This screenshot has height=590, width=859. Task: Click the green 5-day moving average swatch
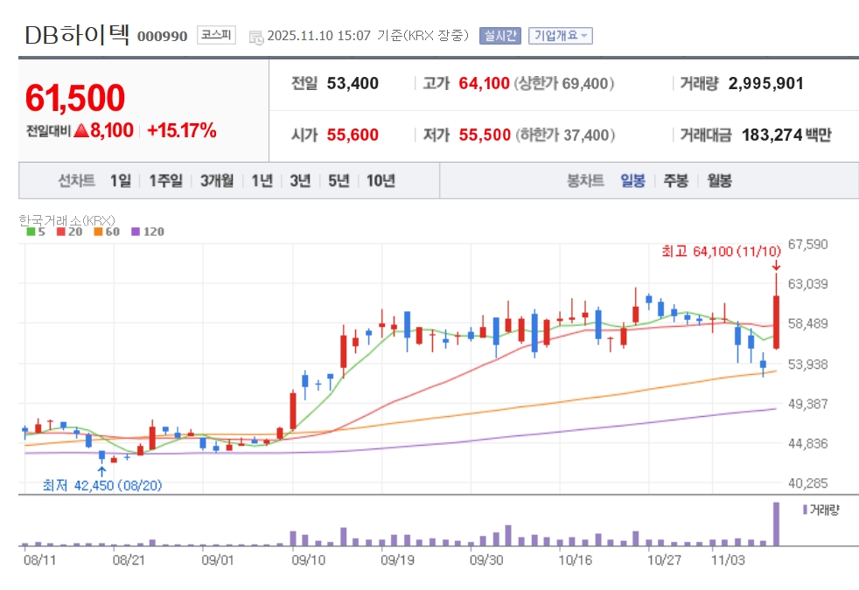[31, 232]
